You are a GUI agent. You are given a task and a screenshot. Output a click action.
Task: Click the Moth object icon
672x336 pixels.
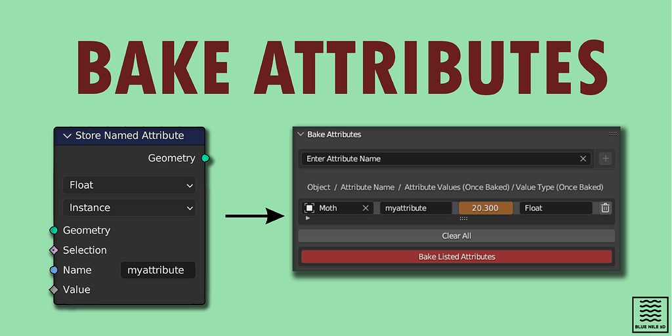[x=309, y=208]
